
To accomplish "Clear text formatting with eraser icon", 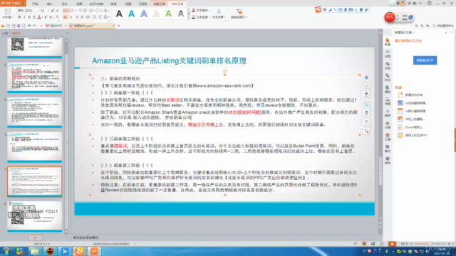I will (x=57, y=17).
